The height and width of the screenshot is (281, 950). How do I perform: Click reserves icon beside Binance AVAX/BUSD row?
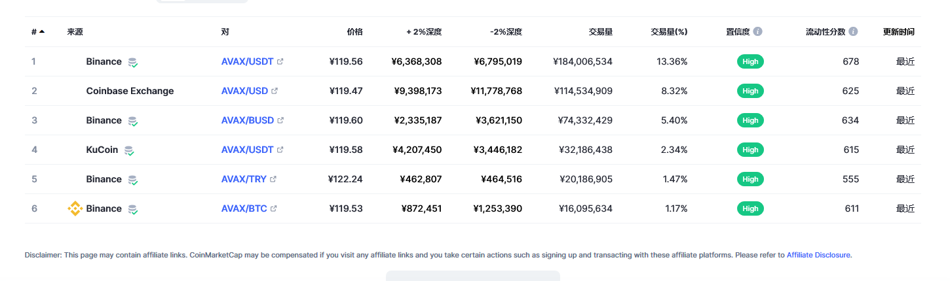[133, 121]
